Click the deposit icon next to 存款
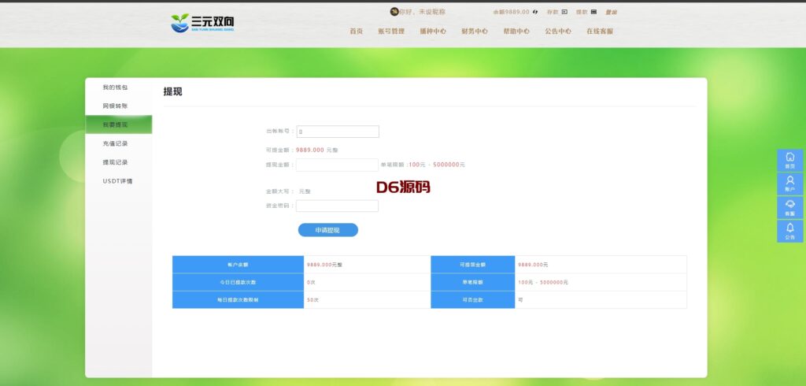Viewport: 806px width, 386px height. [x=564, y=12]
